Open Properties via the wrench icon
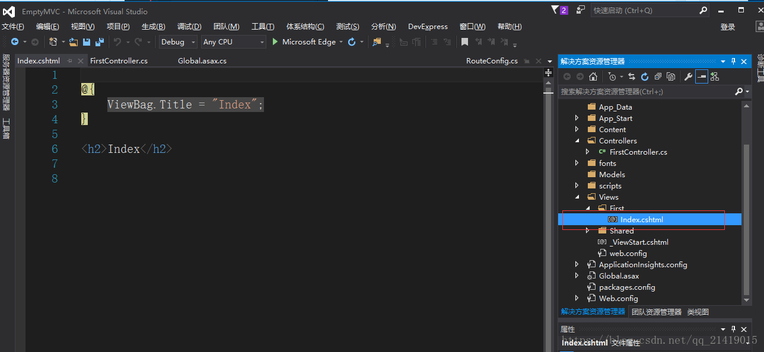 point(688,76)
